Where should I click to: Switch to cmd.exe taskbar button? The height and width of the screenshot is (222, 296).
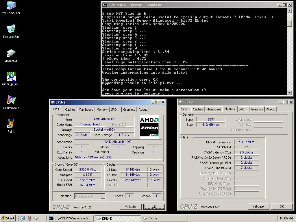pyautogui.click(x=71, y=218)
